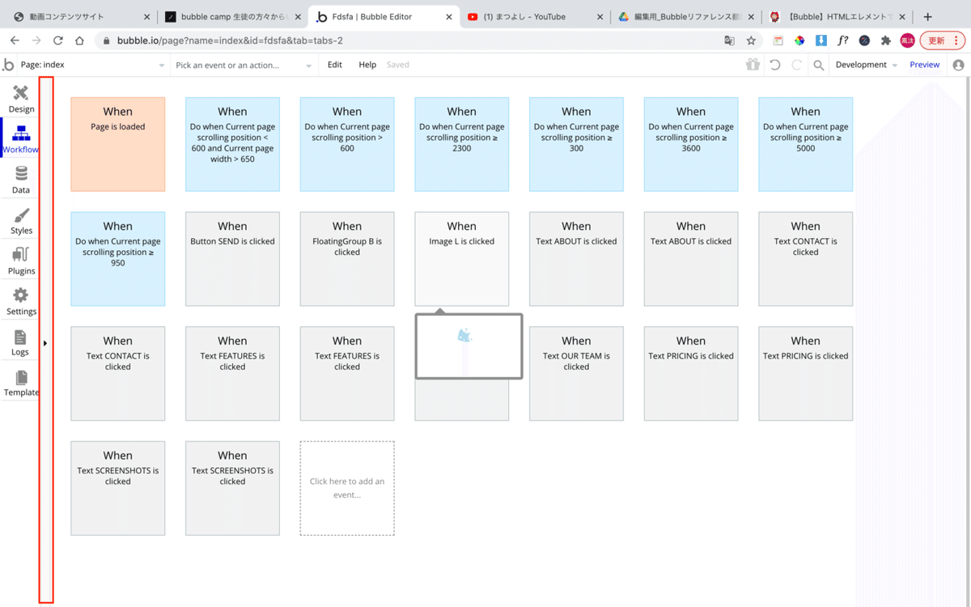This screenshot has height=607, width=971.
Task: Switch to the 【Bubble】HTMLエレメント tab
Action: tap(837, 16)
